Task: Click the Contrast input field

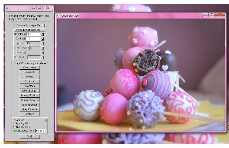Action: (33, 39)
